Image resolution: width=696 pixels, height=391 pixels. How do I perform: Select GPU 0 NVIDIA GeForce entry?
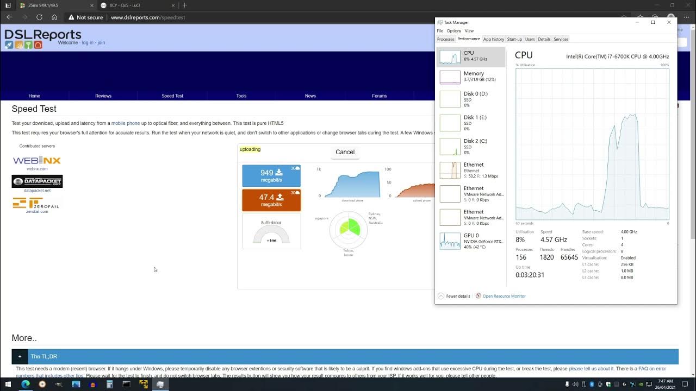(x=471, y=241)
